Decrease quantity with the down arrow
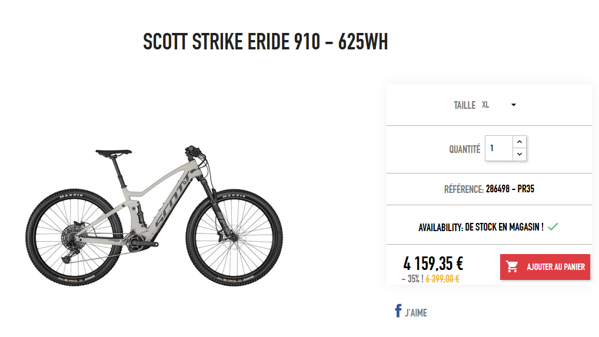Viewport: 599px width, 337px height. (x=519, y=155)
